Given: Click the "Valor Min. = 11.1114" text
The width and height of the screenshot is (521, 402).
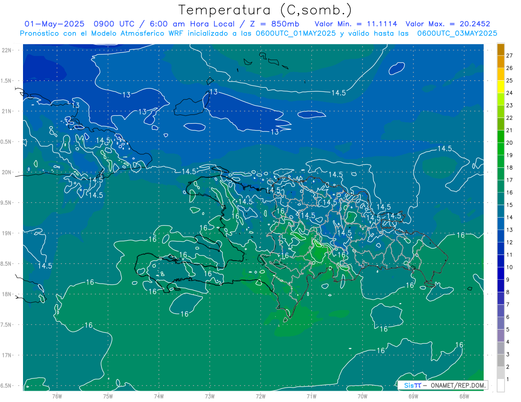Looking at the screenshot, I should (x=356, y=24).
